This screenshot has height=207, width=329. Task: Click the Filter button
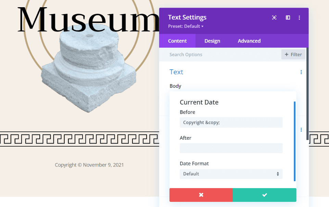293,54
